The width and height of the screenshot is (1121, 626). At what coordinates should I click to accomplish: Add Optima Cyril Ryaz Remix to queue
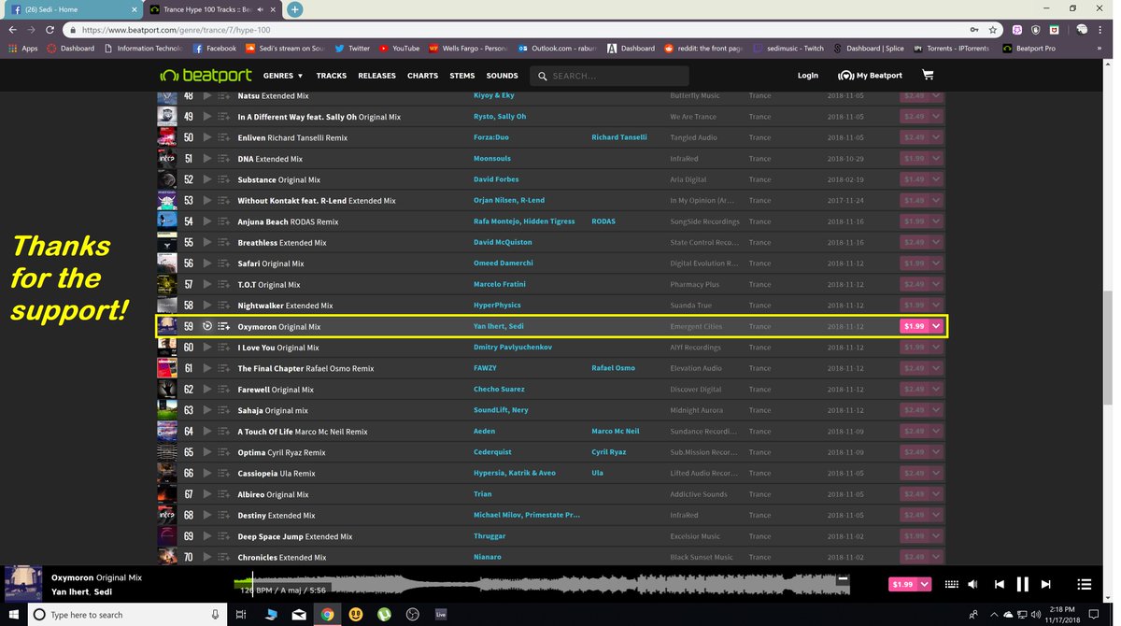[224, 452]
